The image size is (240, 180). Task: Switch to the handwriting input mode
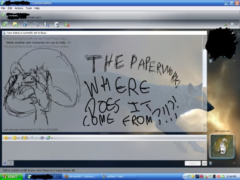point(10,163)
